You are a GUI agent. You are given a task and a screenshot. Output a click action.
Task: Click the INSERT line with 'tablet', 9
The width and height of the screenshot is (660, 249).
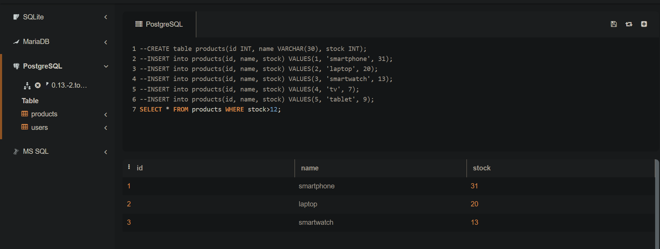[257, 99]
